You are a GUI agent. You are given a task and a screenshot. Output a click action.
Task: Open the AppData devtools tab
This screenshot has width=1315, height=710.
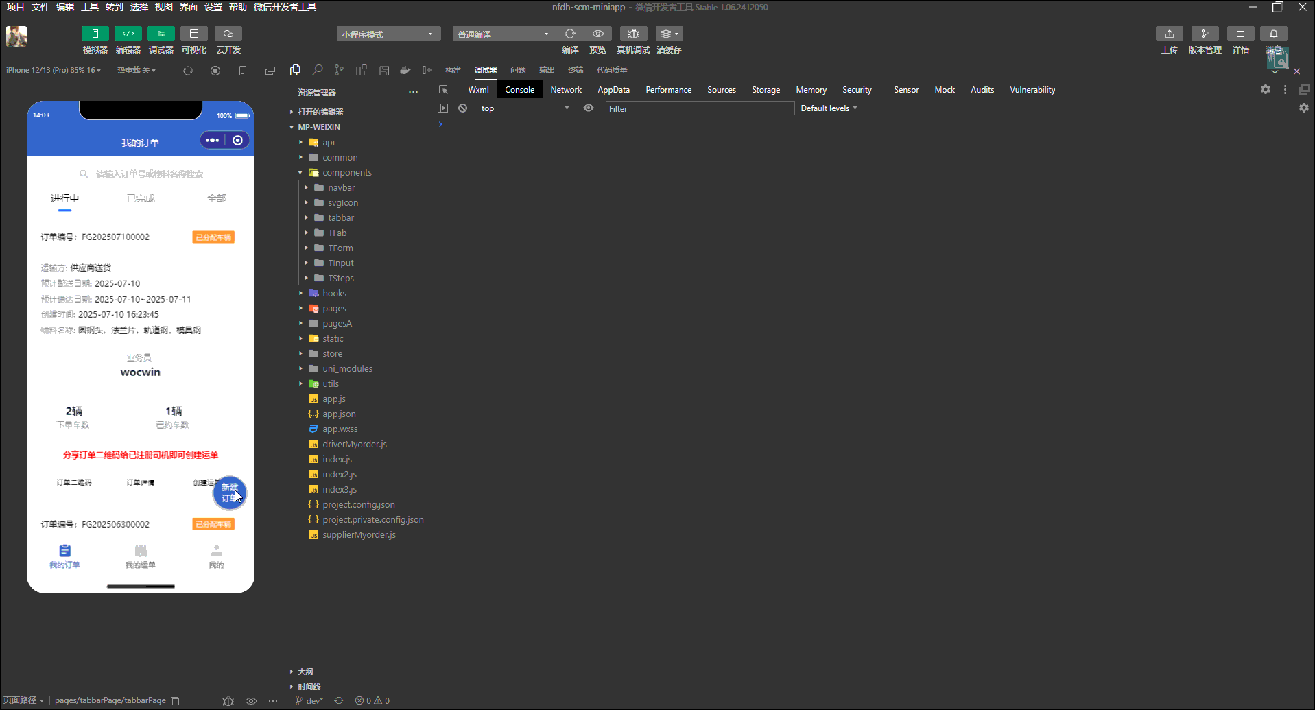(613, 90)
